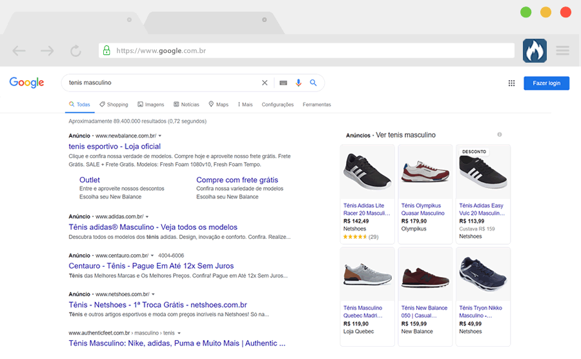Switch to the Imagens tab

pos(151,105)
